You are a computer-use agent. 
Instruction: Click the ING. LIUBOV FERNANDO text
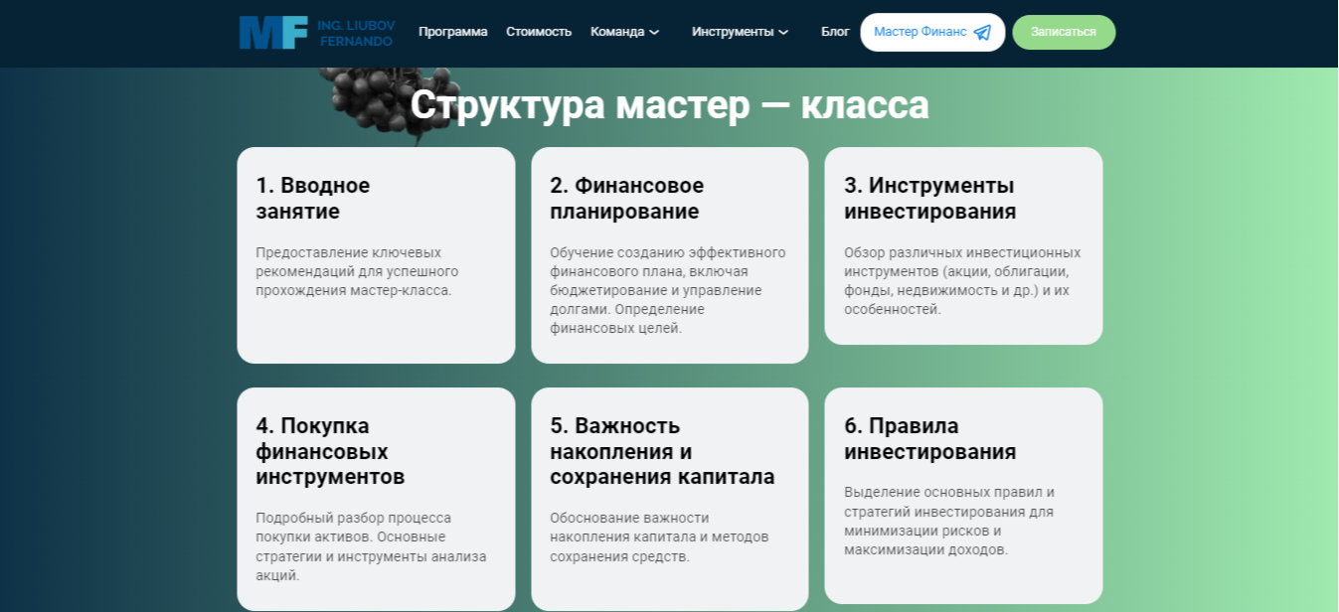pyautogui.click(x=358, y=32)
